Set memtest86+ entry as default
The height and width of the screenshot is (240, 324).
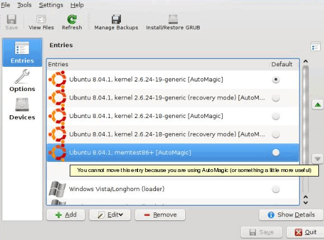[x=276, y=152]
